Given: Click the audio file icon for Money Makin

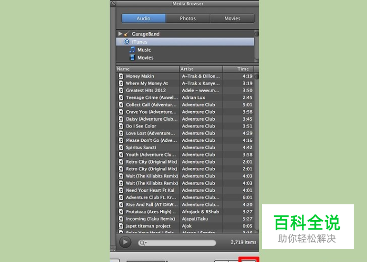Looking at the screenshot, I should click(x=121, y=76).
